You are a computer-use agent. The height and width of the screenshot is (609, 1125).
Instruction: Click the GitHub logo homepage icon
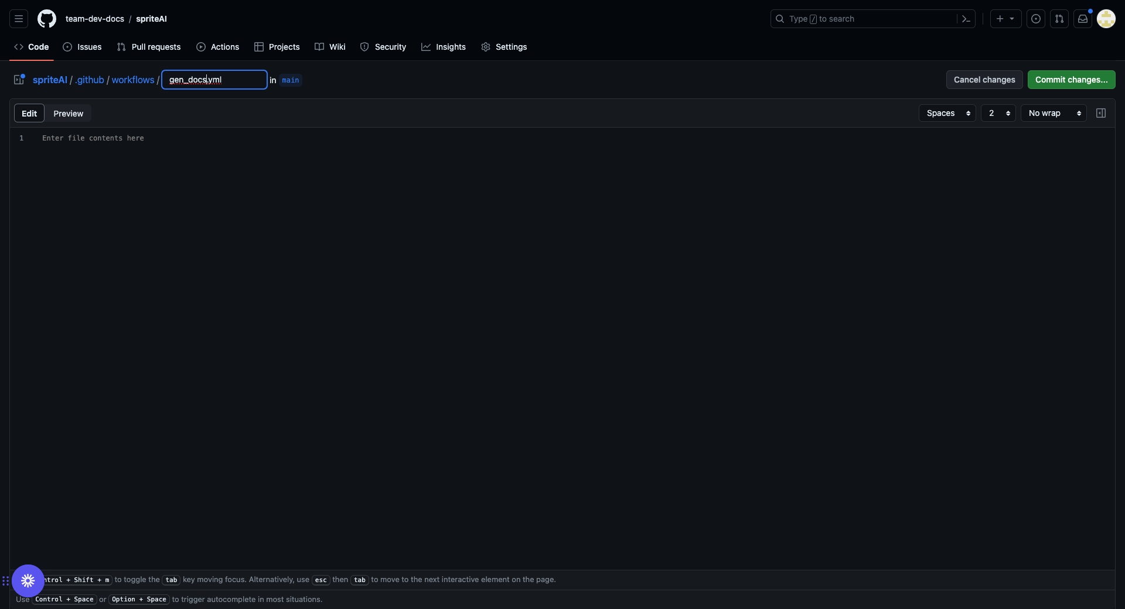(47, 19)
